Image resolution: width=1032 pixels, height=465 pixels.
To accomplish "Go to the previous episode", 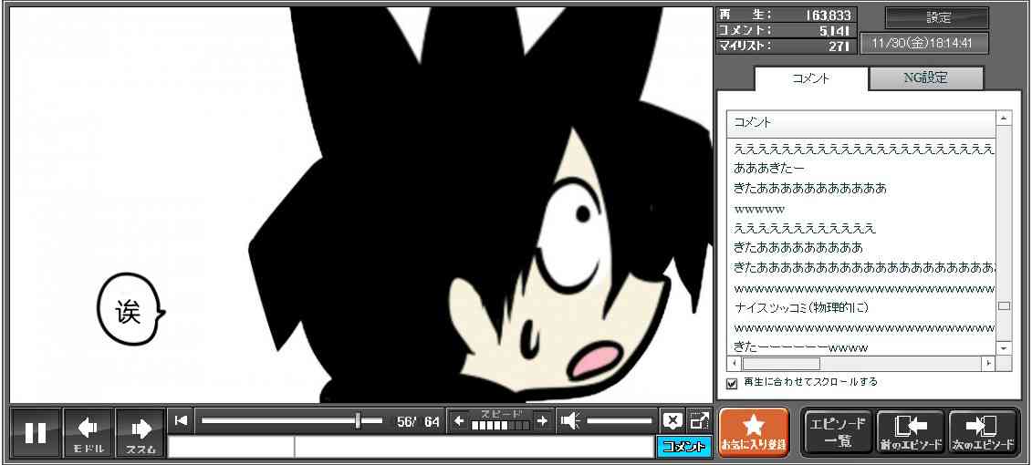I will pos(910,432).
